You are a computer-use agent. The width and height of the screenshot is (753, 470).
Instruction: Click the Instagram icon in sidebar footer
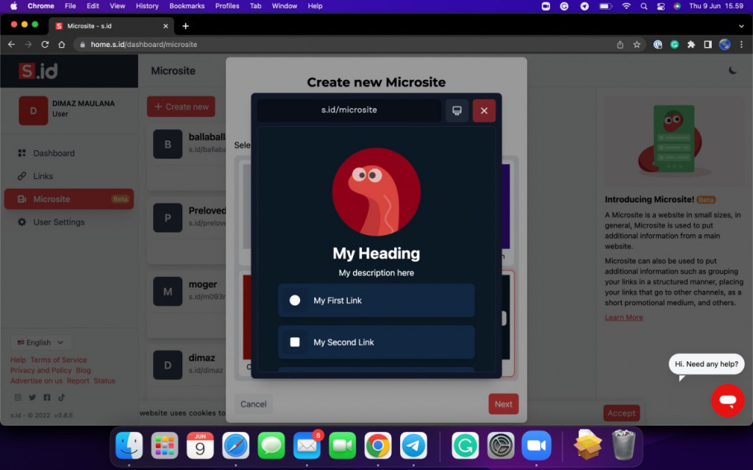pos(18,397)
